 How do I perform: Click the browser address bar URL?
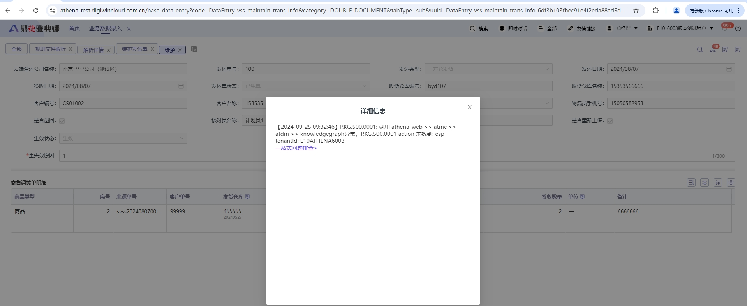(x=343, y=11)
